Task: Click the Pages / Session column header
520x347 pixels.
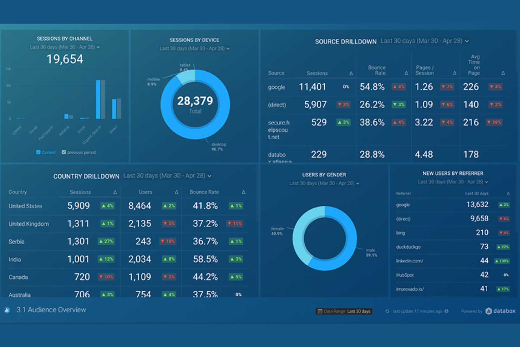Action: coord(424,70)
